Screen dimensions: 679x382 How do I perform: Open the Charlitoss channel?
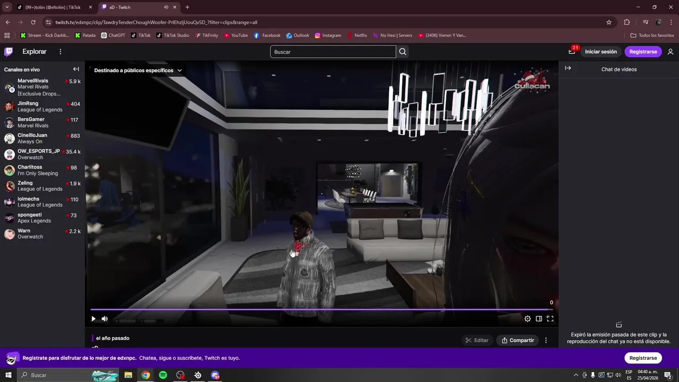tap(42, 170)
